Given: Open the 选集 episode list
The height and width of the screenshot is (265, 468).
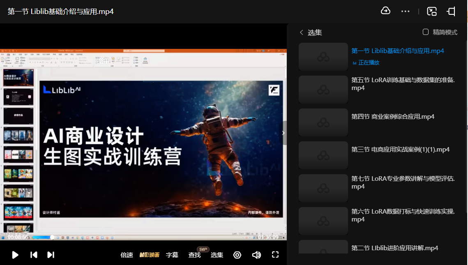Looking at the screenshot, I should pyautogui.click(x=217, y=255).
